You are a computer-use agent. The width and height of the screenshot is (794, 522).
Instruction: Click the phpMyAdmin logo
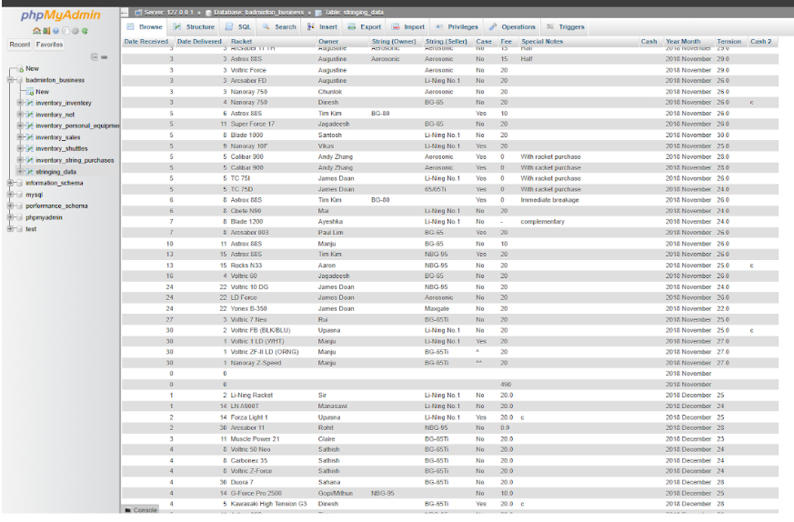[x=61, y=15]
